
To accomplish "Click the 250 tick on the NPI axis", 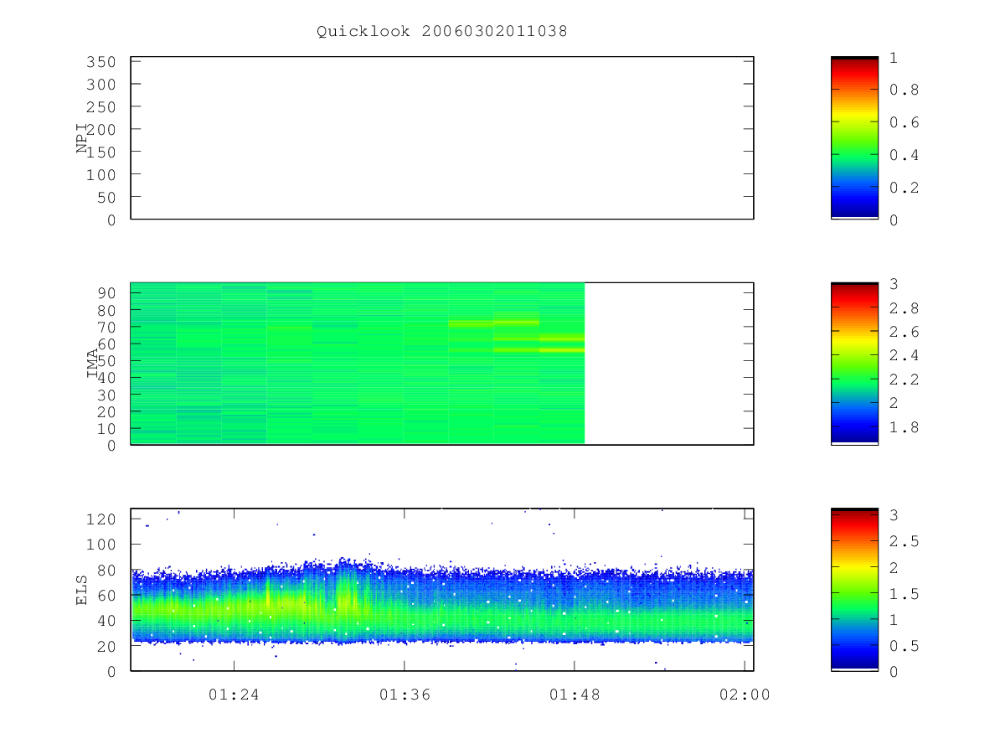I will (x=100, y=107).
